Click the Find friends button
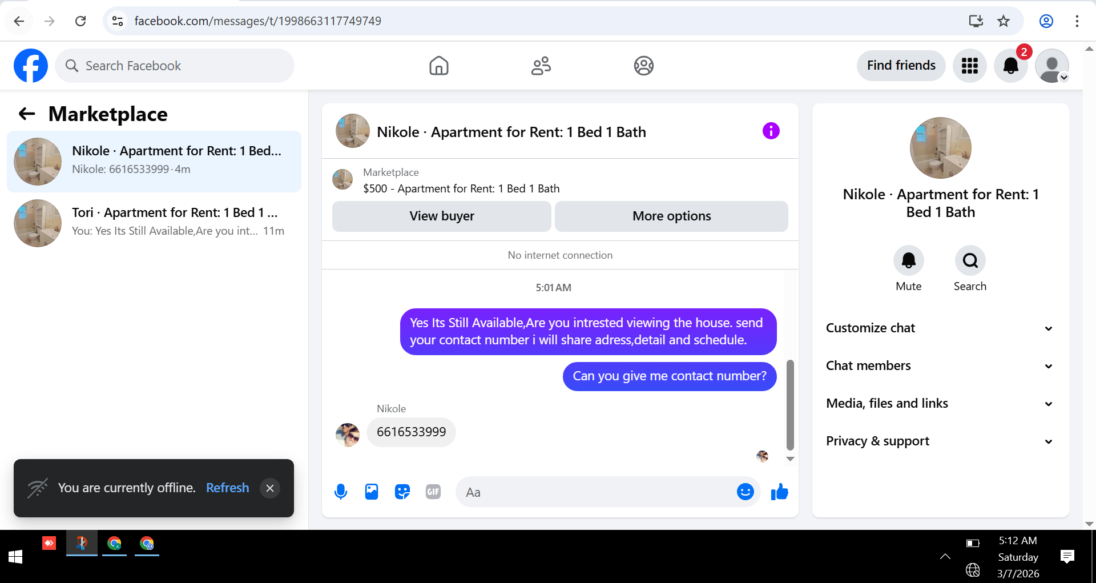Image resolution: width=1096 pixels, height=583 pixels. [x=901, y=66]
